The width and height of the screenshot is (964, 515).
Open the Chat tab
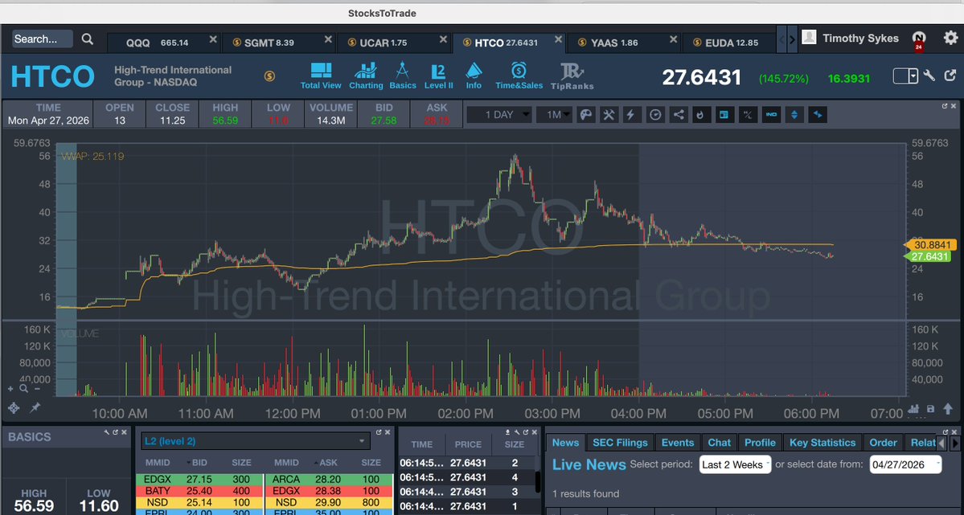719,443
